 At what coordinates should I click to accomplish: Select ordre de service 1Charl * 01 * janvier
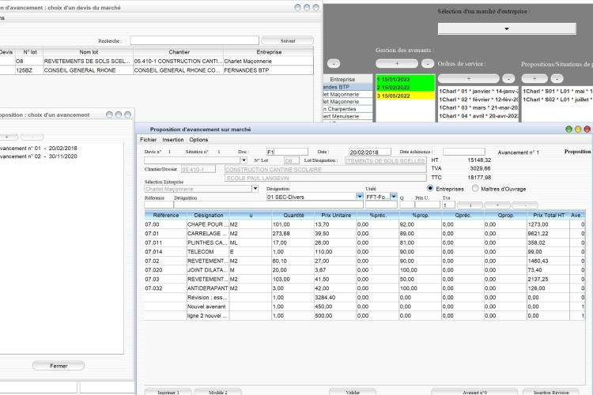pyautogui.click(x=478, y=91)
